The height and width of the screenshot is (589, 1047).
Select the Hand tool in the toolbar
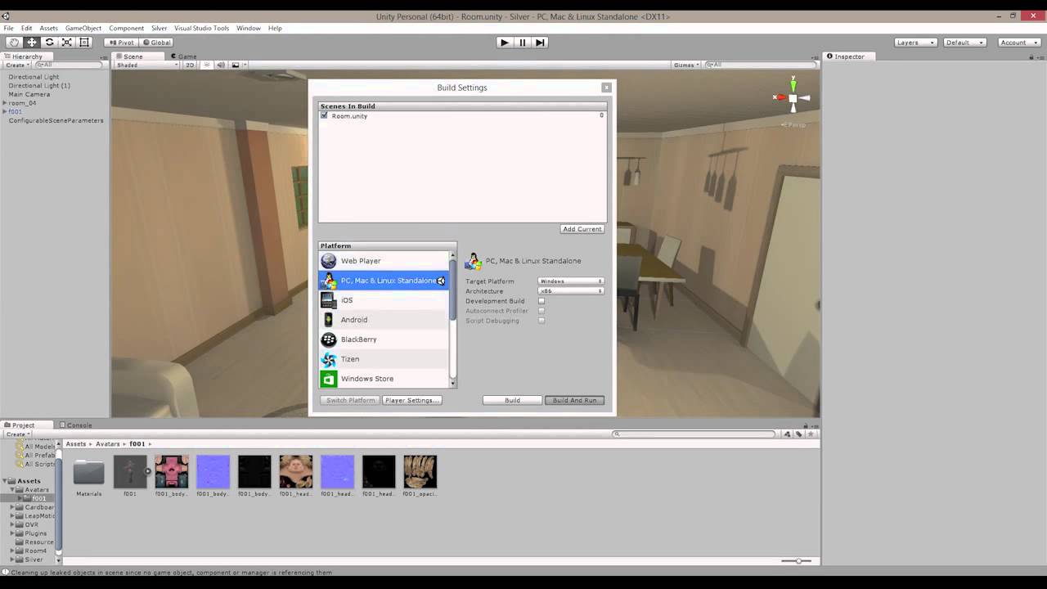click(14, 42)
